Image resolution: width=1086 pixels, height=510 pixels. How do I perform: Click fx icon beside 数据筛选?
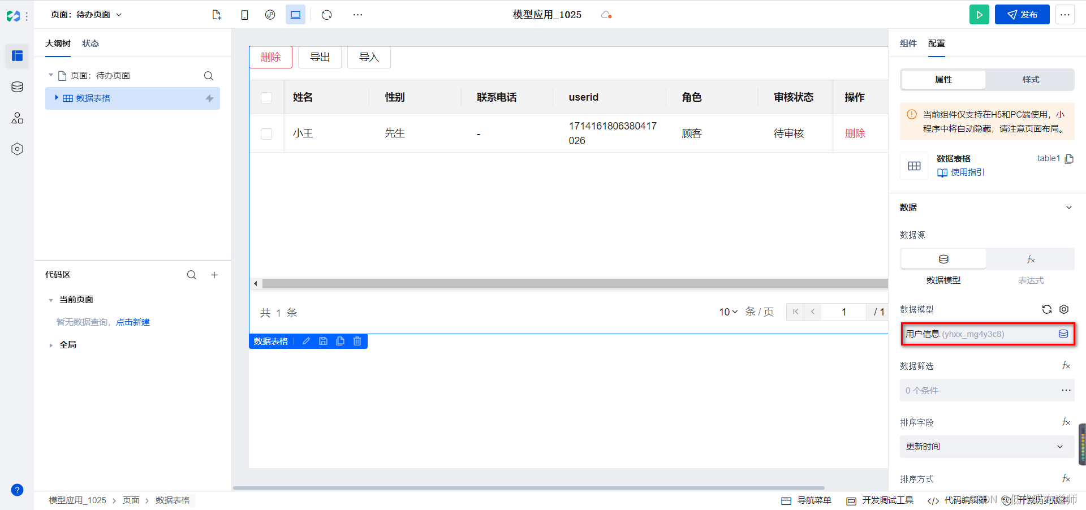(1066, 366)
